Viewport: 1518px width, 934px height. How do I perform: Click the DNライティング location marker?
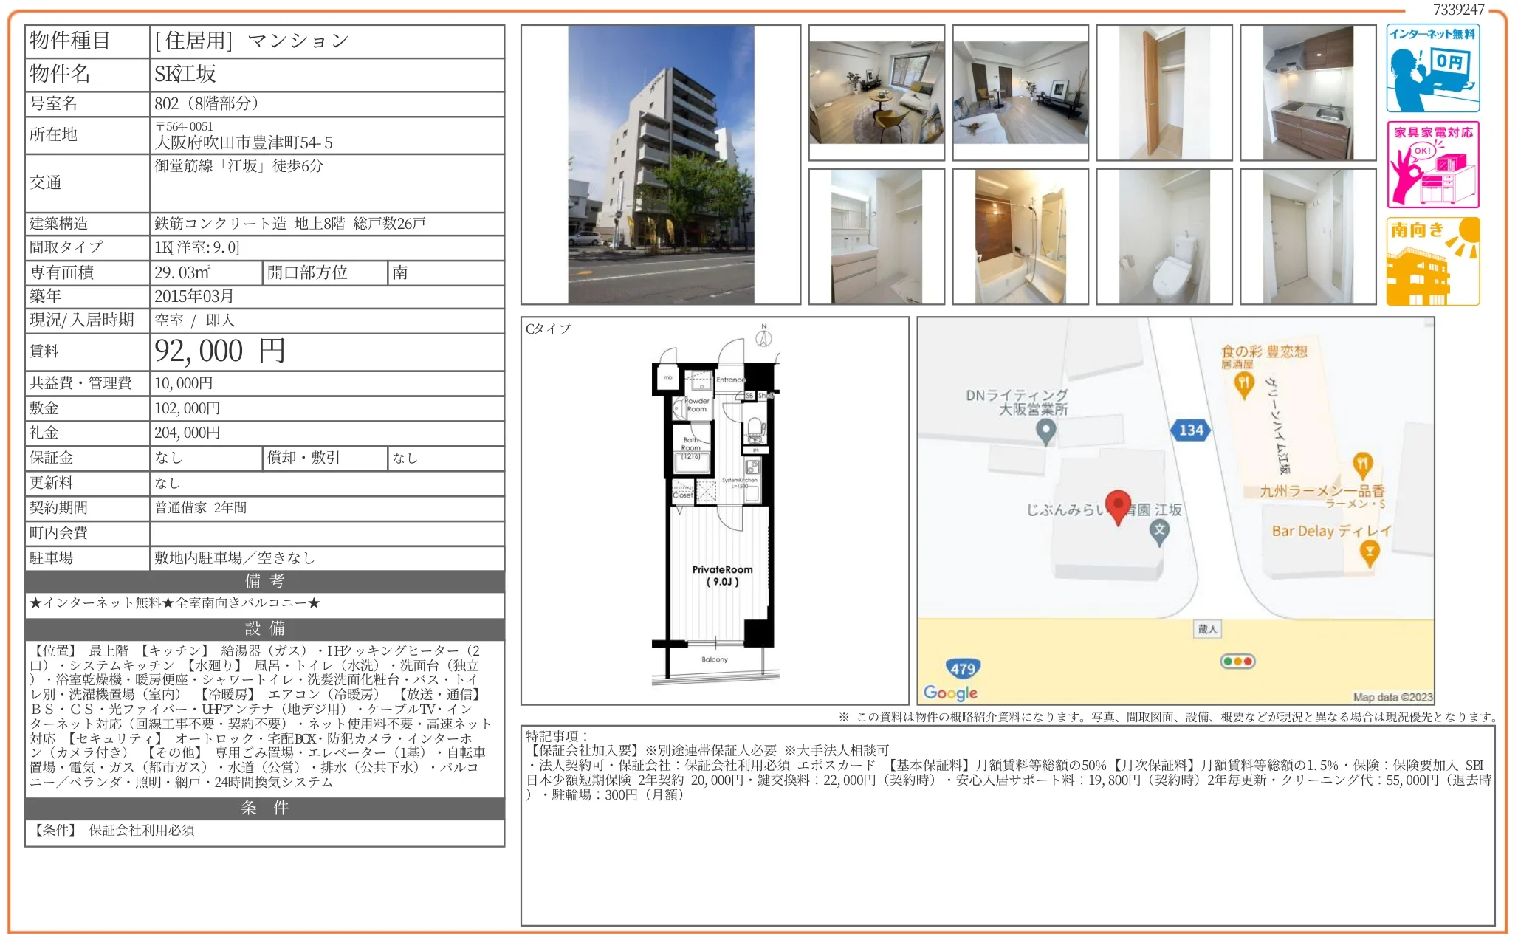click(1045, 432)
